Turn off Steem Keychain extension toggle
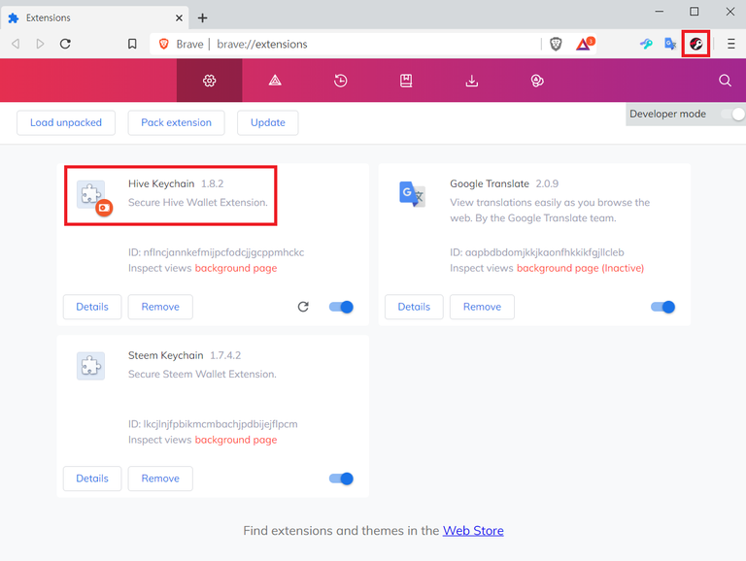This screenshot has height=561, width=746. click(x=341, y=478)
